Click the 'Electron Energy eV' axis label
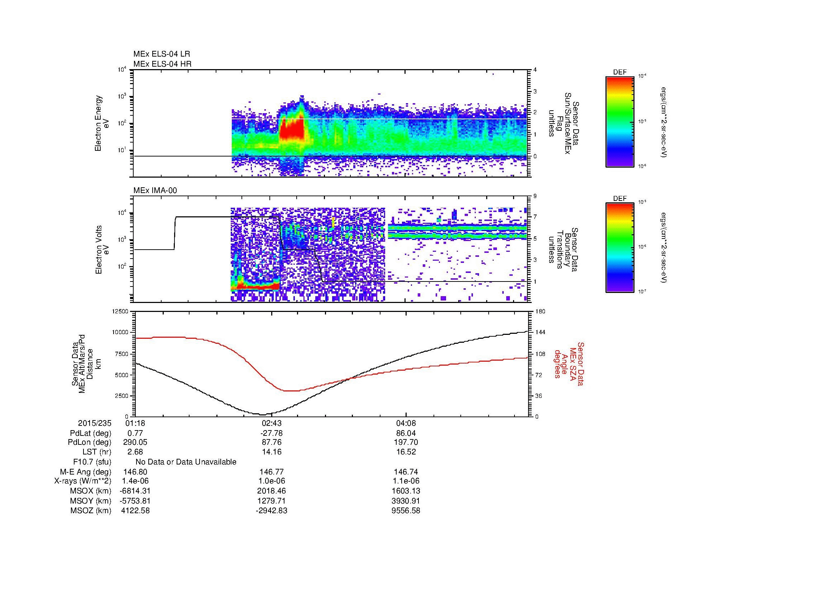This screenshot has height=592, width=838. coord(102,123)
